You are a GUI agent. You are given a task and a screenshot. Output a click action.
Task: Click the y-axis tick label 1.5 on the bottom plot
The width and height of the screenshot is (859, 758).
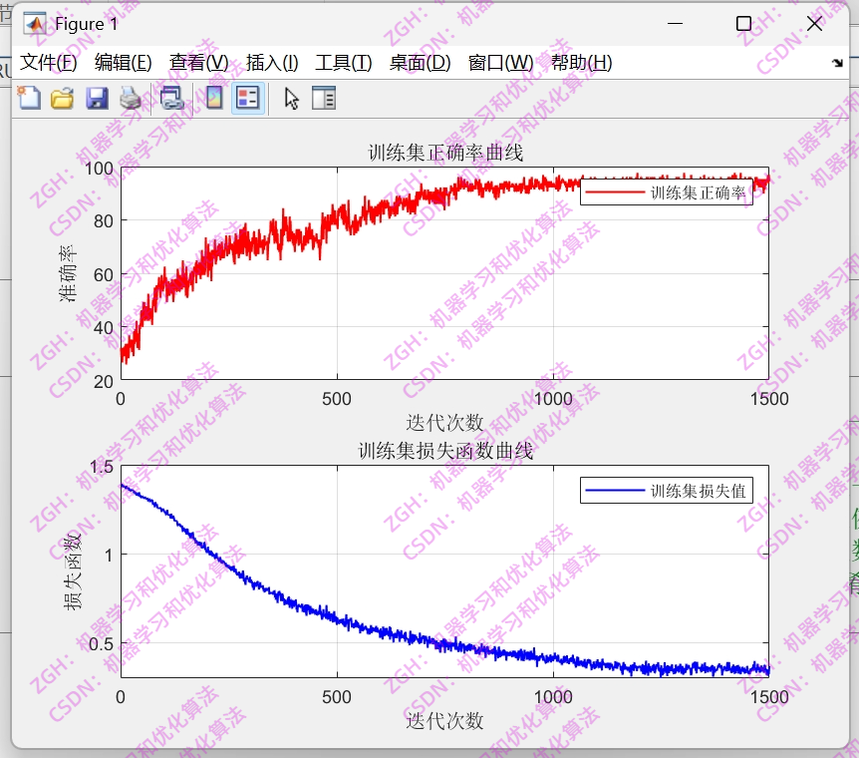coord(102,467)
